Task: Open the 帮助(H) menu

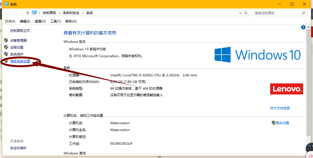Action: pos(71,21)
